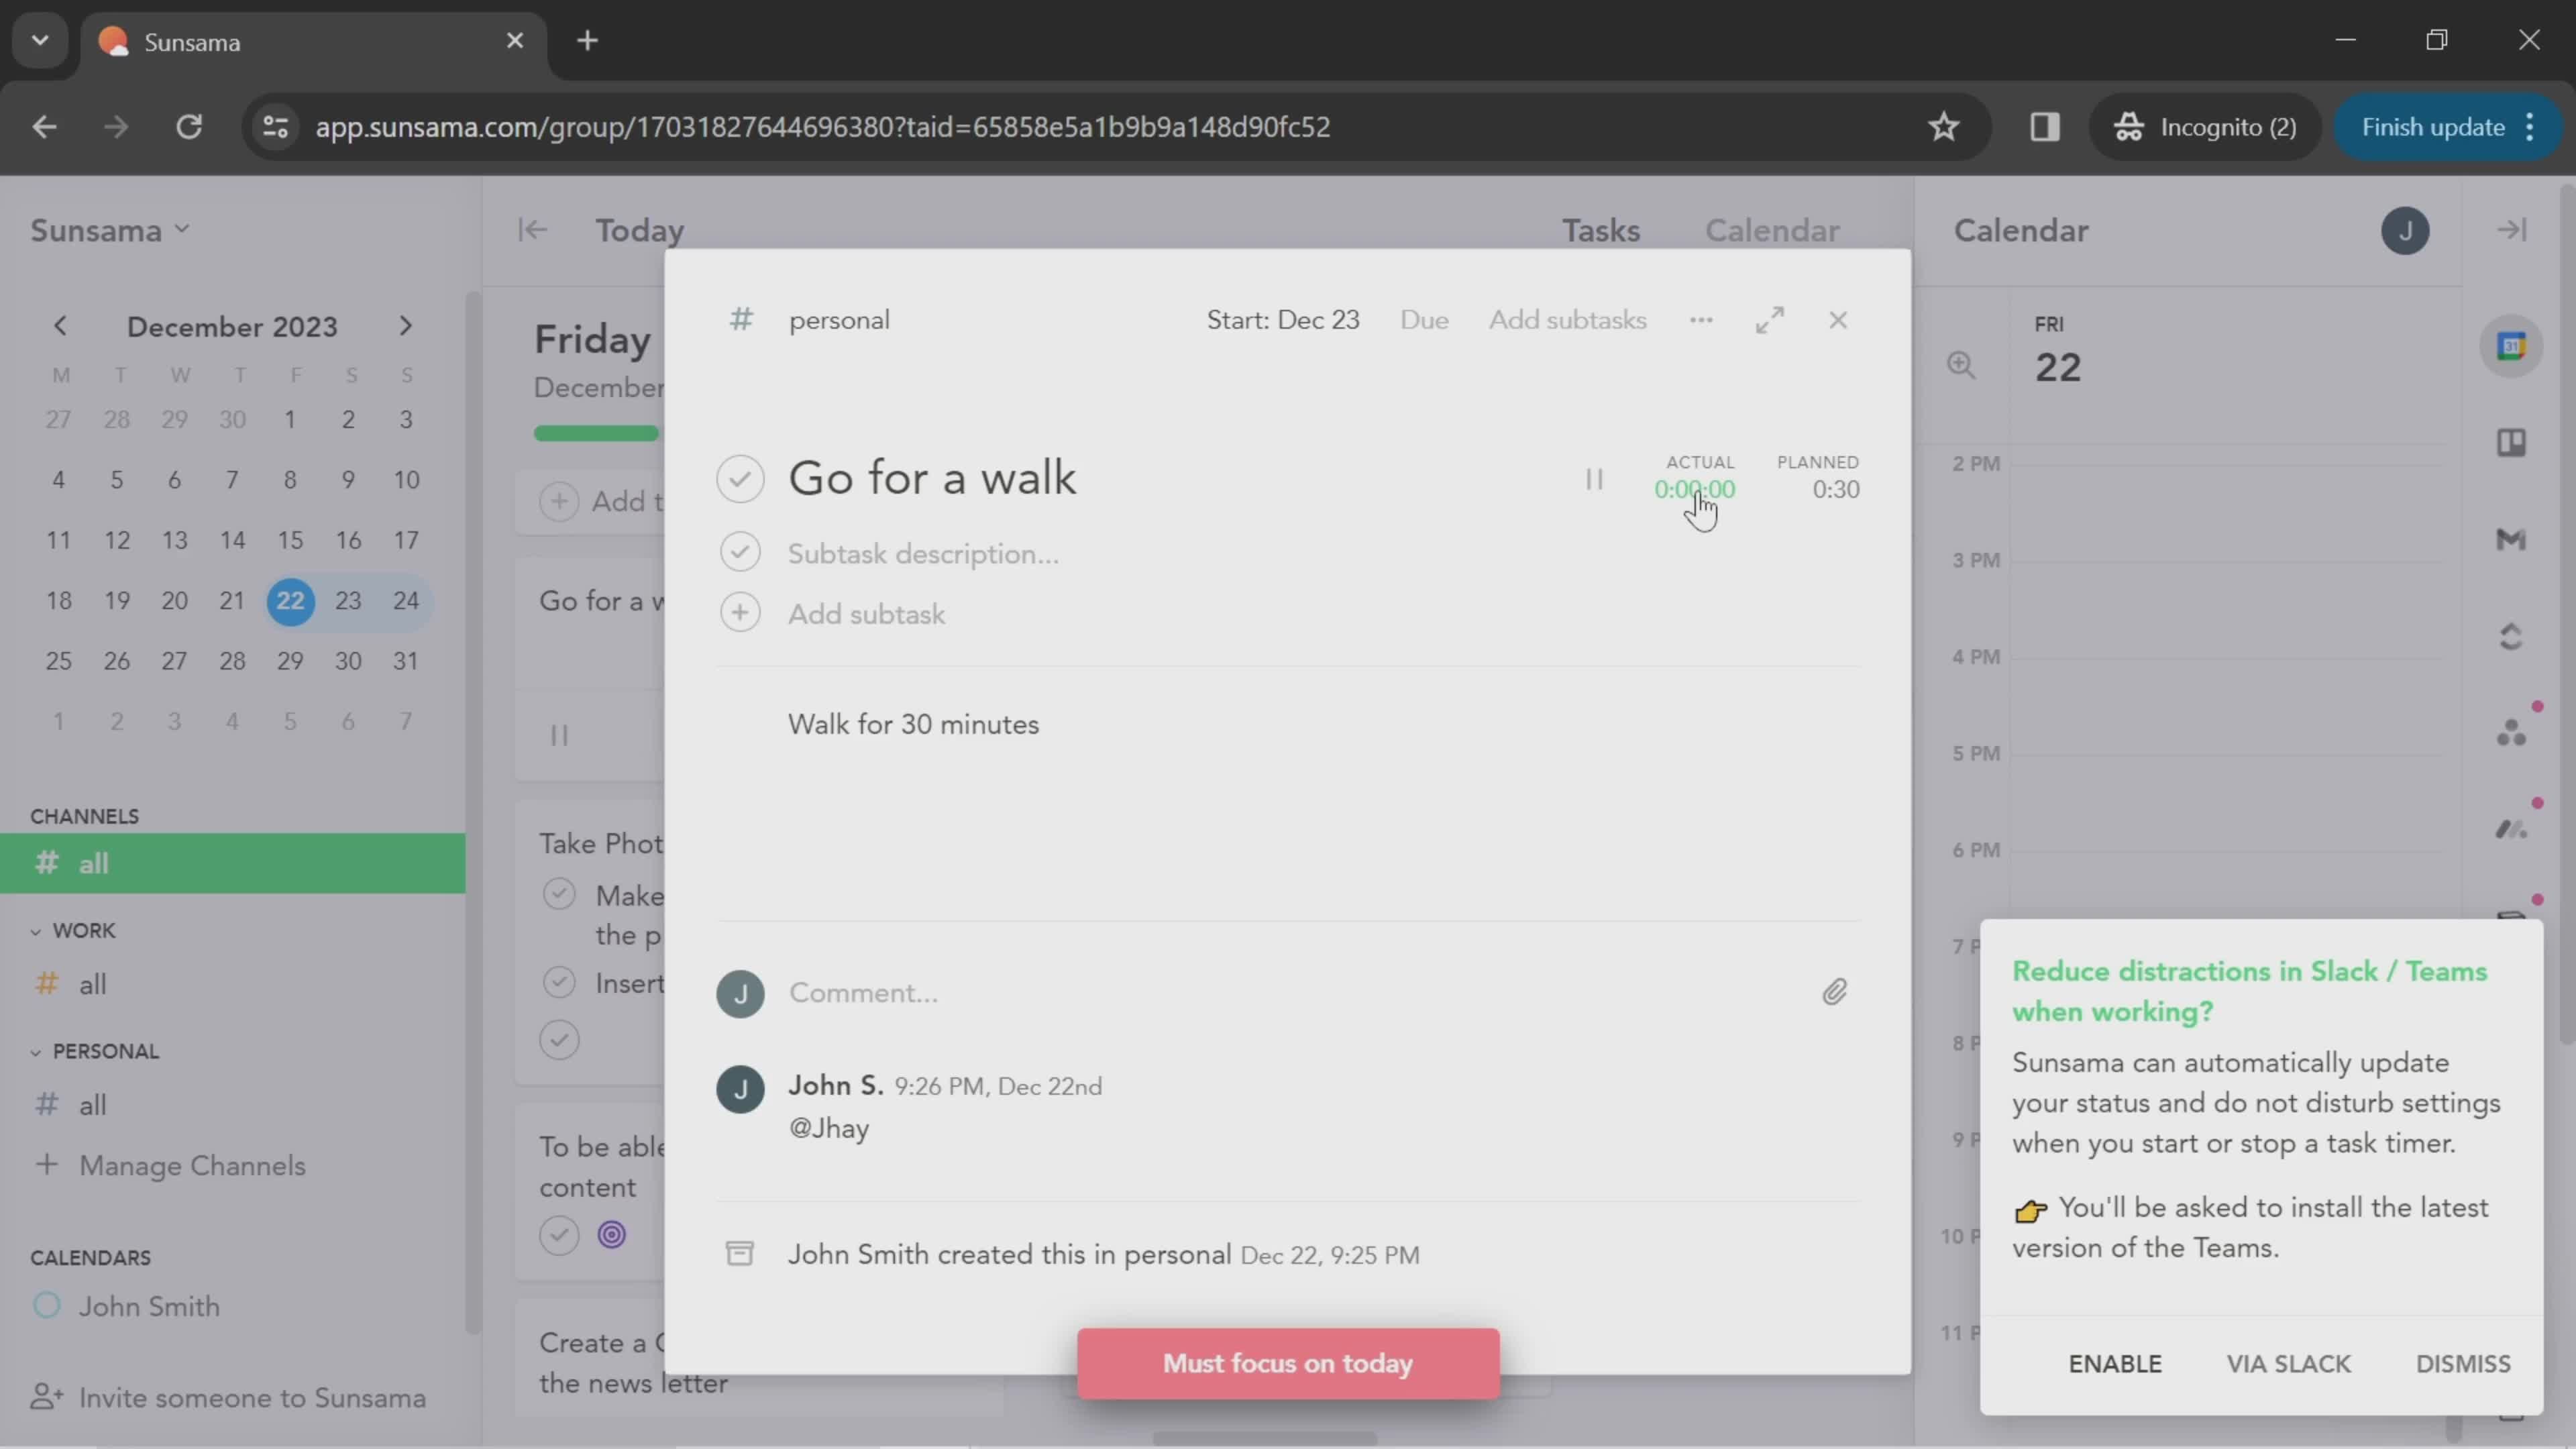Expand the task to full screen view
Screen dimensions: 2576x1449
coord(1770,320)
